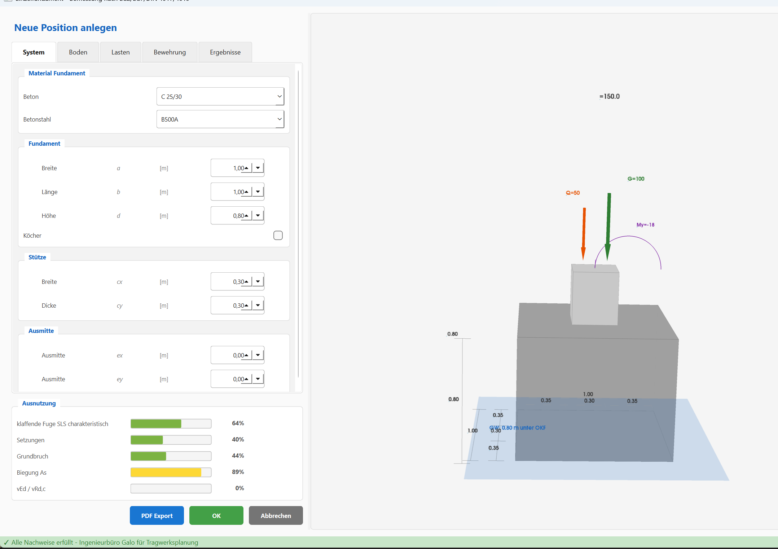Decrease Stütze Breite cx with down arrow
This screenshot has height=549, width=778.
click(x=258, y=282)
